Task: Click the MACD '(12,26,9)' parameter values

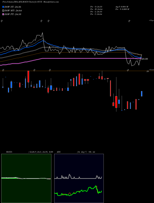Action: (41, 152)
